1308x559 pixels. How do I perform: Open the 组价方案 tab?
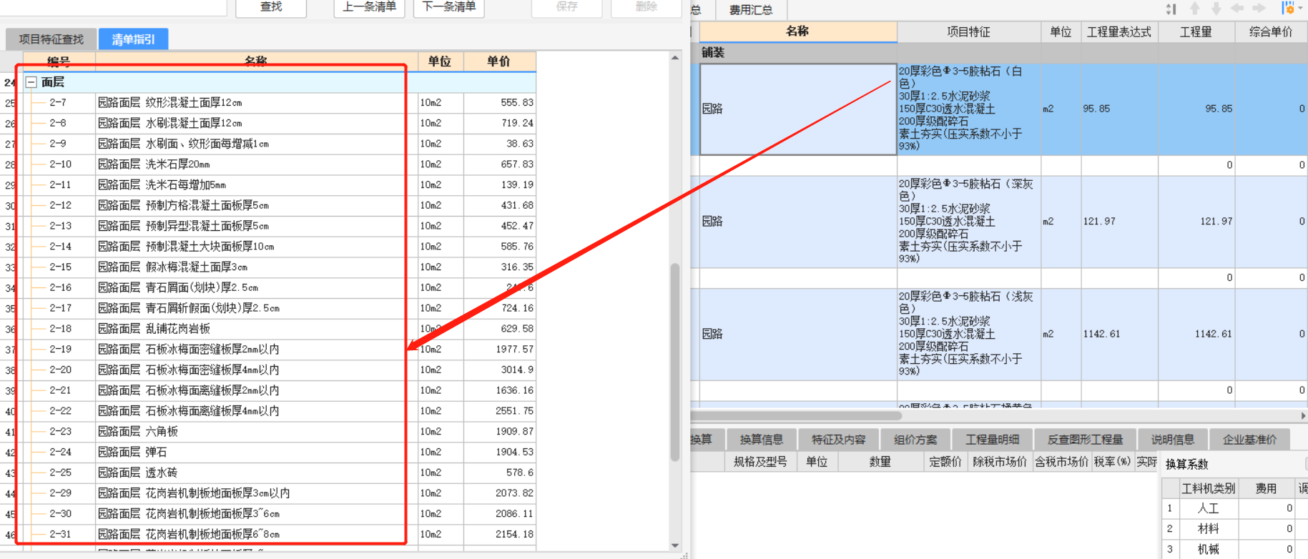pyautogui.click(x=915, y=440)
